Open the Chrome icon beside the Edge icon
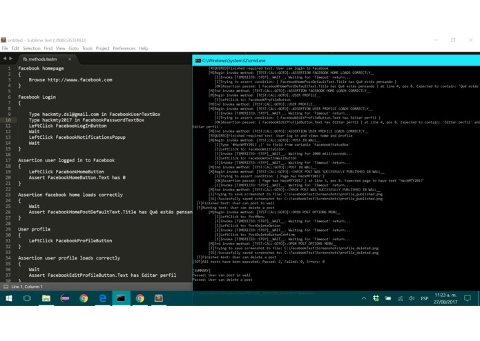 point(84,298)
